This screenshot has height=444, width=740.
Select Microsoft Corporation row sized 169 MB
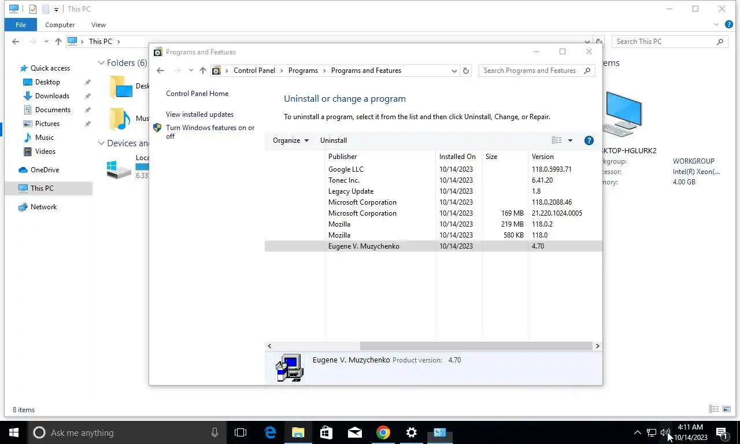433,213
